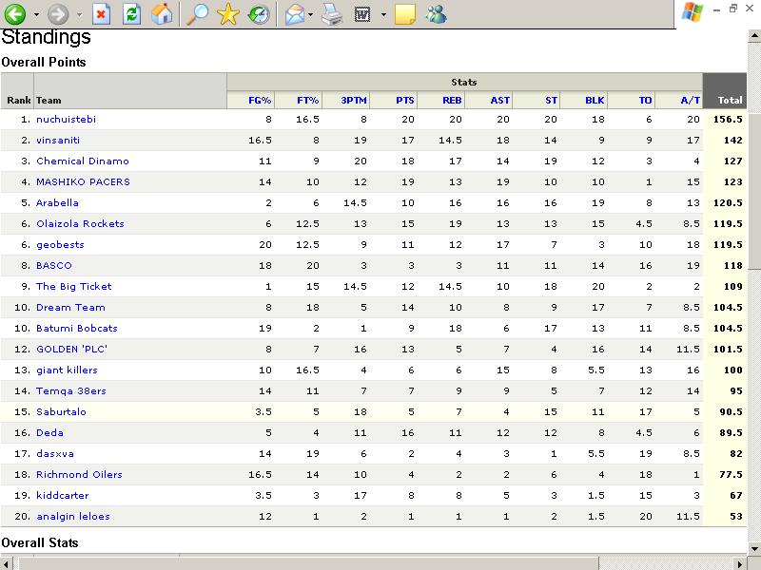Open the dasxva team link
Screen dimensions: 761x570
(55, 454)
